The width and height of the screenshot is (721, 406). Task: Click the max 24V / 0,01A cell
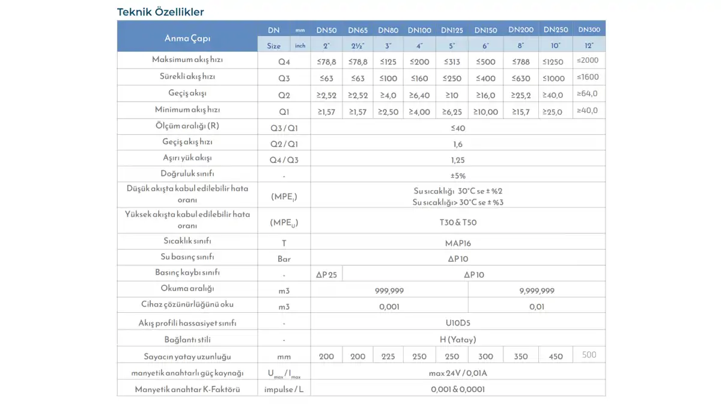[458, 373]
